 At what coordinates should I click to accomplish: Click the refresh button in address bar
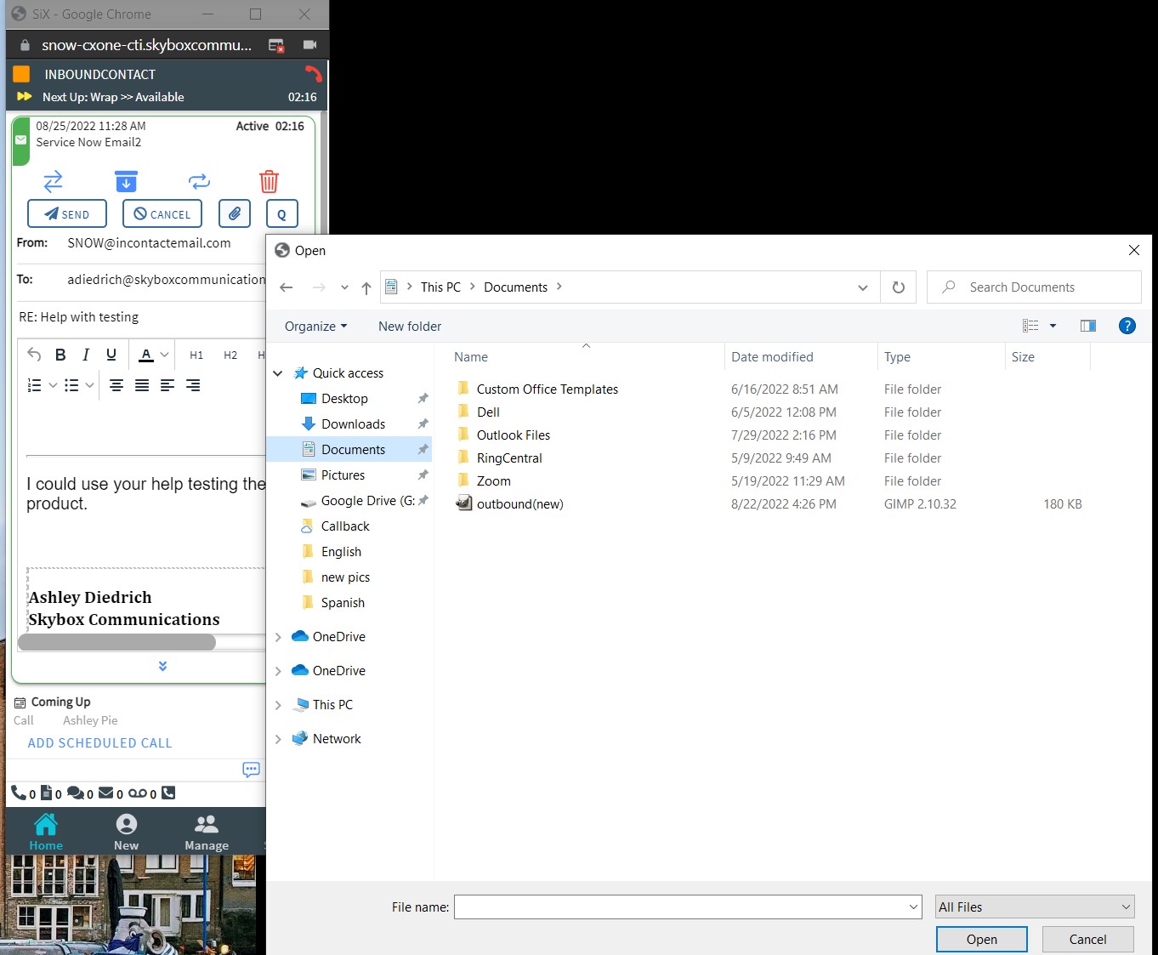pos(898,287)
